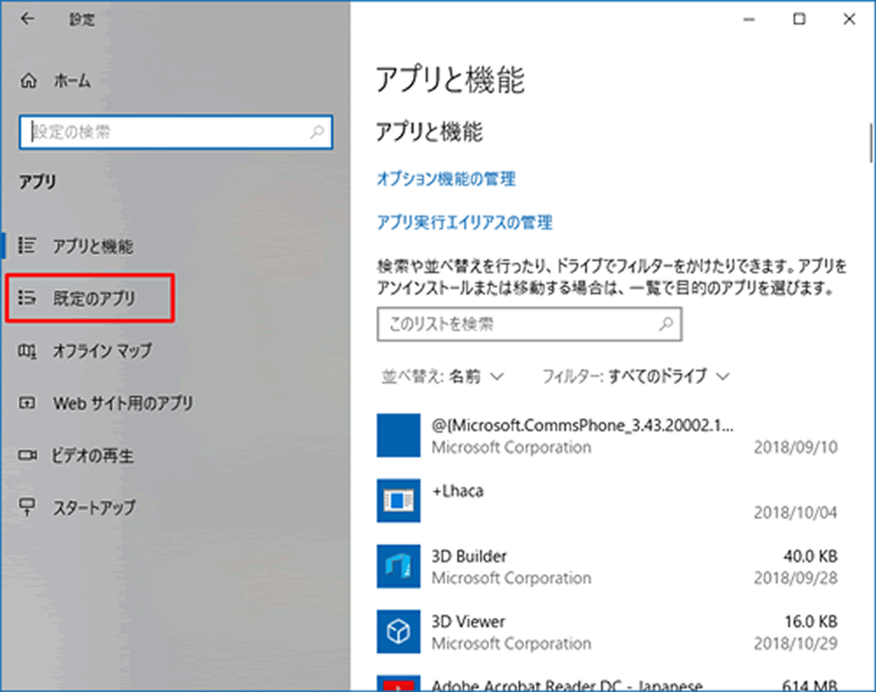
Task: Click the 3D Builder app icon
Action: (399, 566)
